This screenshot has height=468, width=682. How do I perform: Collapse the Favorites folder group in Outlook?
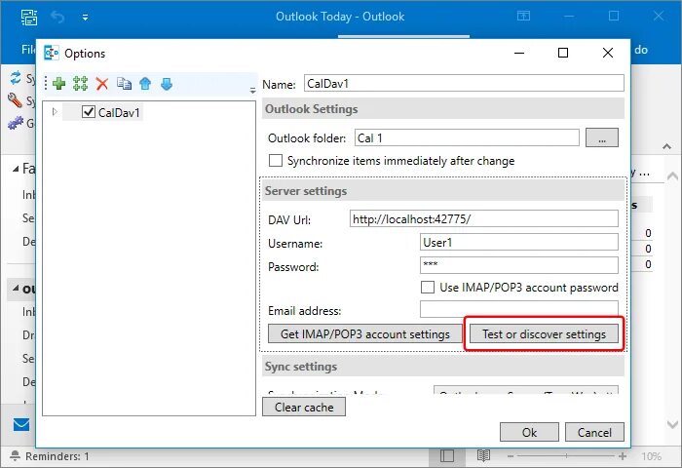point(17,169)
